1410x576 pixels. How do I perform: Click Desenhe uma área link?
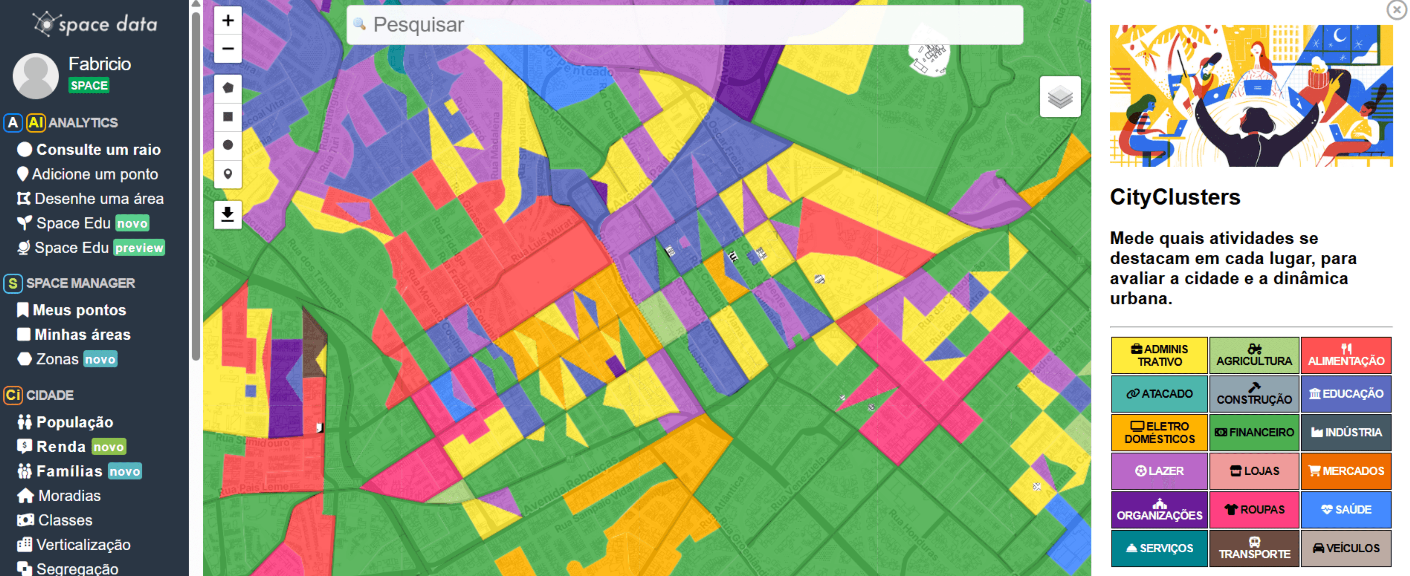(x=98, y=198)
